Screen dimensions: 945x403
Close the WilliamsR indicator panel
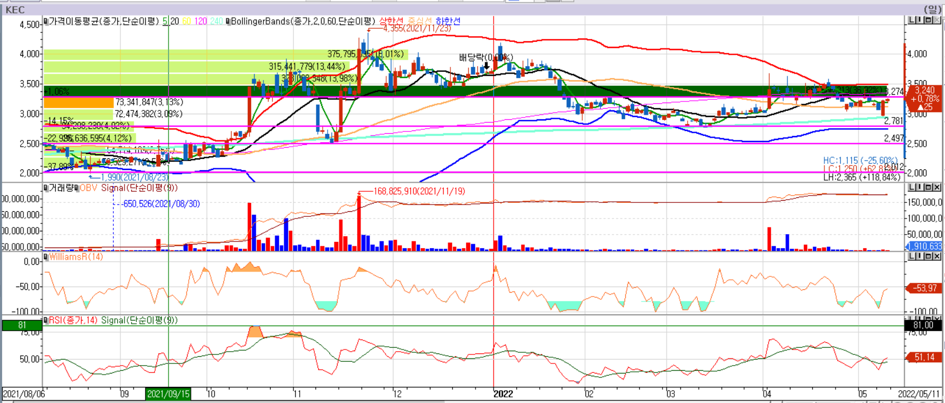(x=937, y=256)
